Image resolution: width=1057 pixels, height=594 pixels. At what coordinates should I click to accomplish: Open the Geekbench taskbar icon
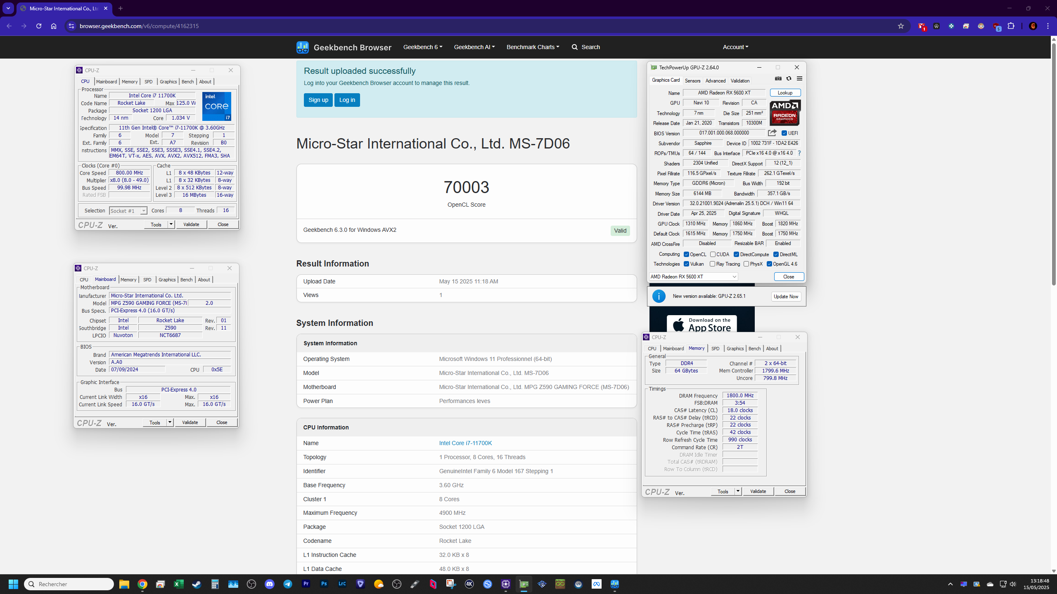615,584
